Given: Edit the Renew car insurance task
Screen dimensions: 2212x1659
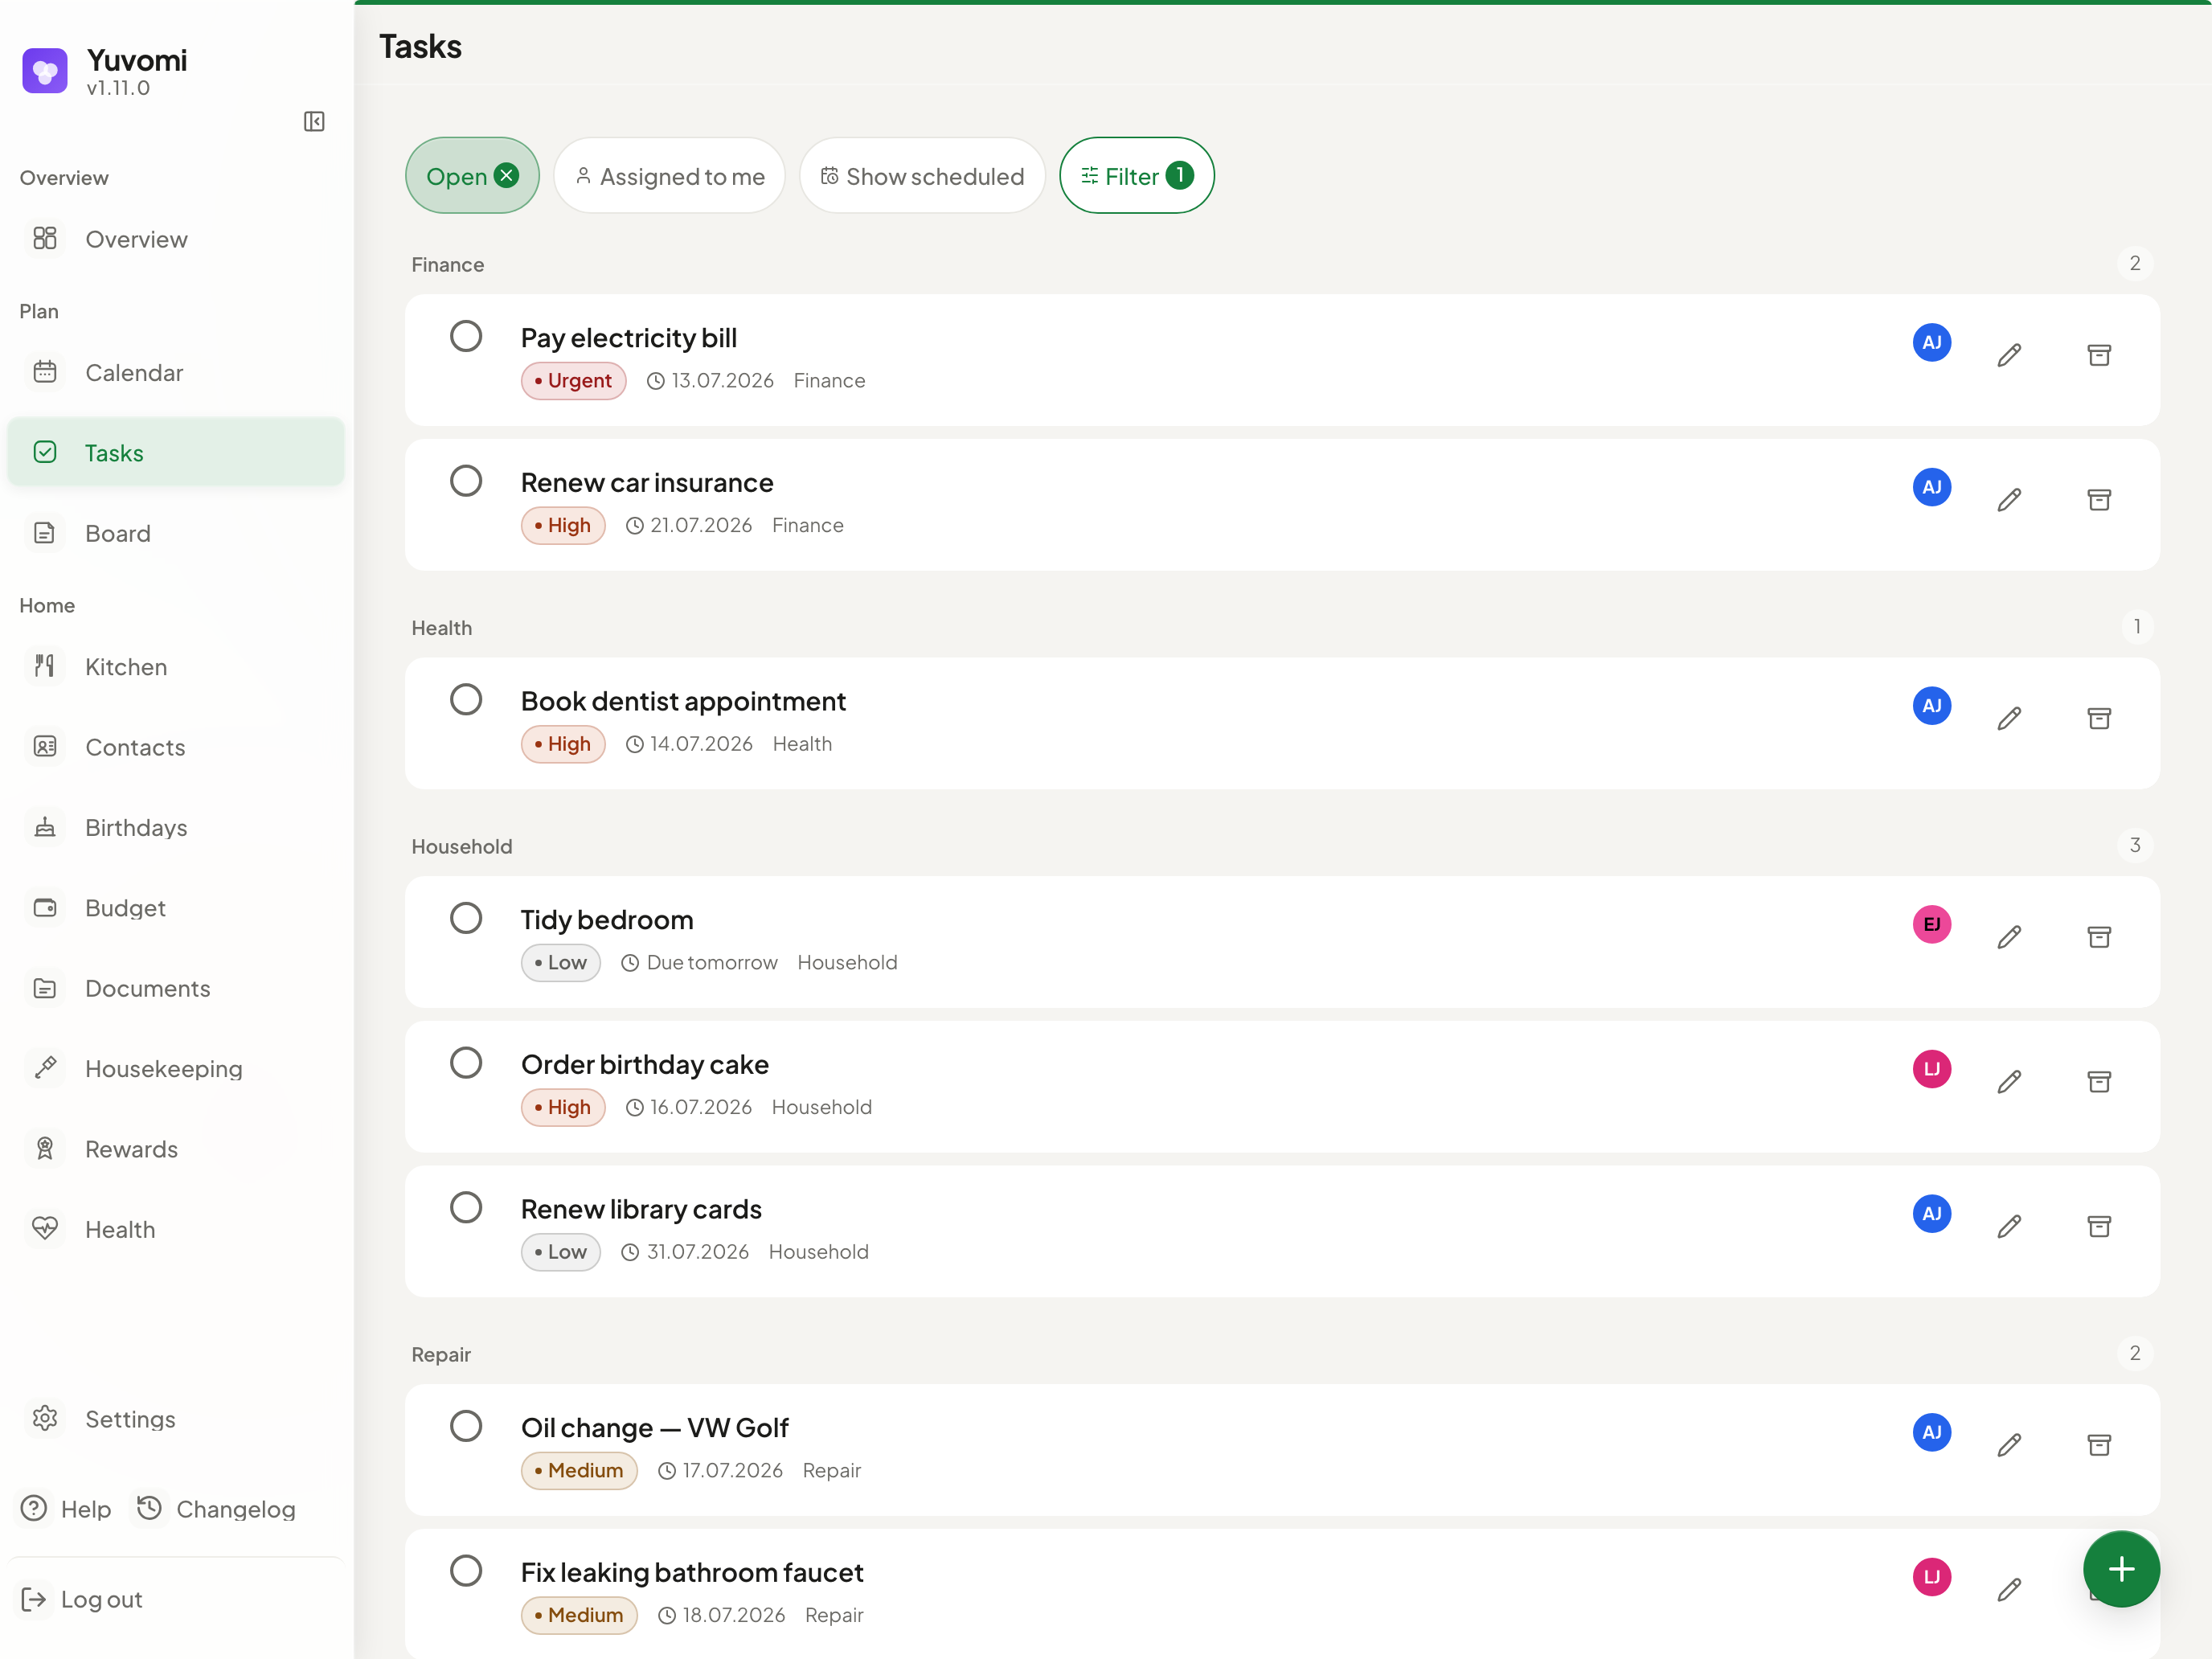Looking at the screenshot, I should pyautogui.click(x=2009, y=500).
